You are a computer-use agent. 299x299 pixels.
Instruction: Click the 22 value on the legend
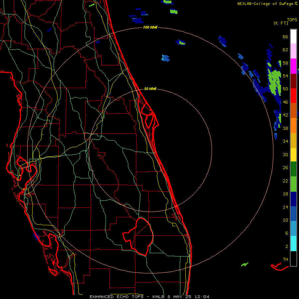coord(285,181)
